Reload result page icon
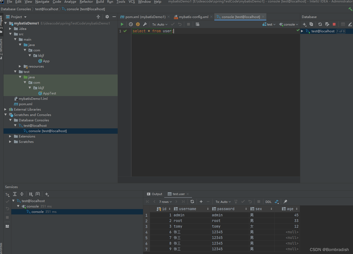The width and height of the screenshot is (353, 254). pos(192,202)
